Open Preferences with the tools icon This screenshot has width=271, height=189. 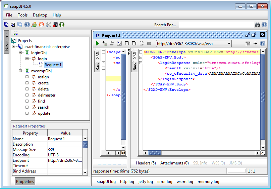tap(48, 25)
